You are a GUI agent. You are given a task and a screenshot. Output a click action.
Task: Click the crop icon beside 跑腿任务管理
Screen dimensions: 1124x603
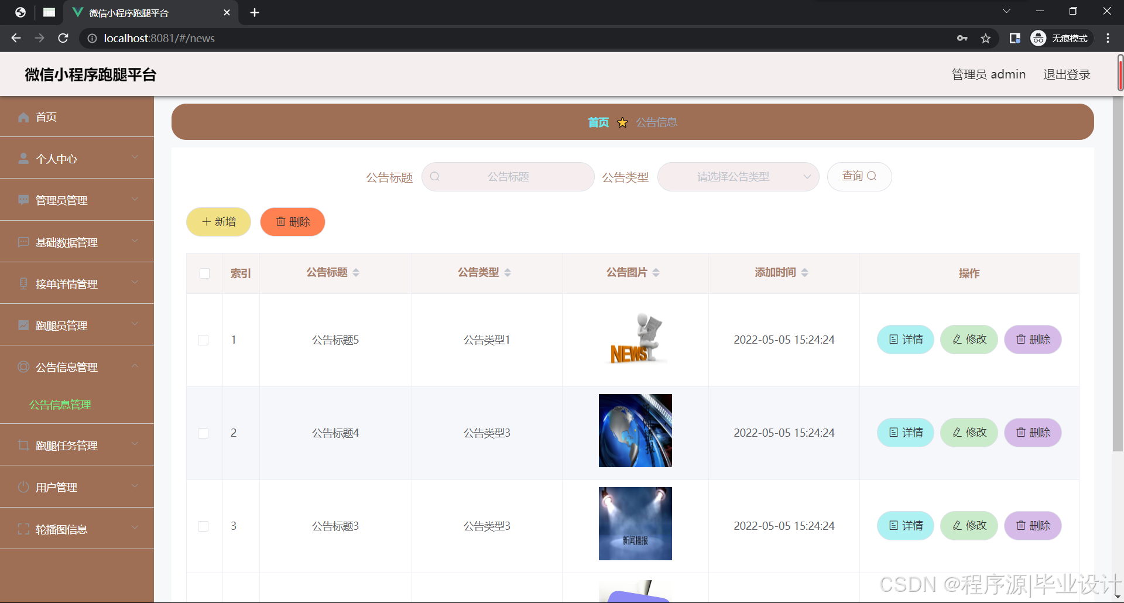point(23,446)
